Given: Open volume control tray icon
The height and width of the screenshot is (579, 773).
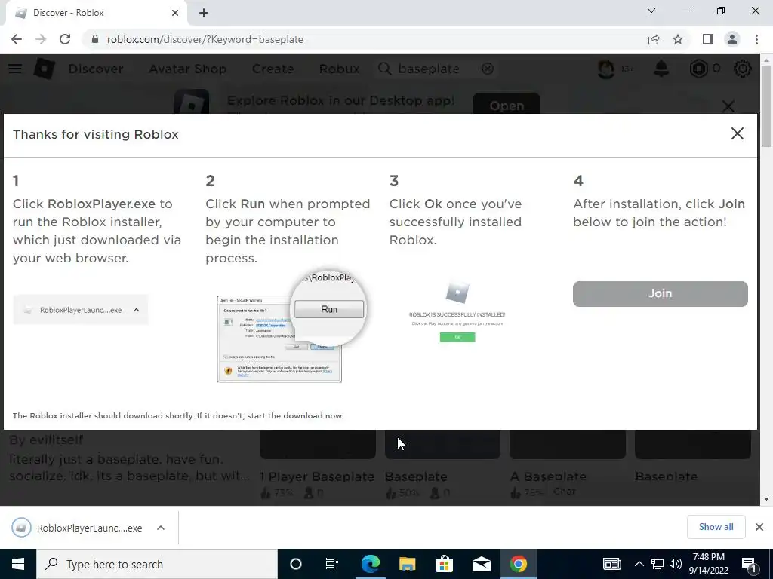Looking at the screenshot, I should click(676, 564).
